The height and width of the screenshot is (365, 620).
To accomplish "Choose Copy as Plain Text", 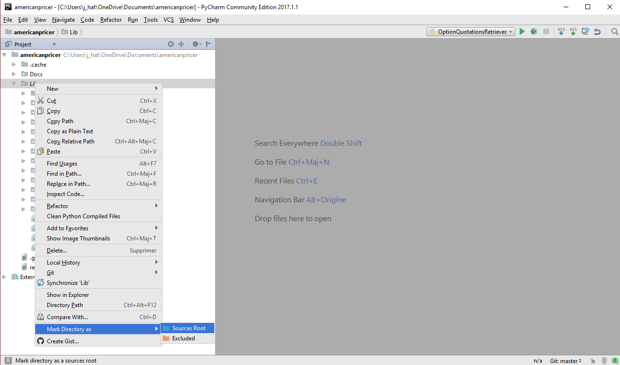I will [x=98, y=131].
